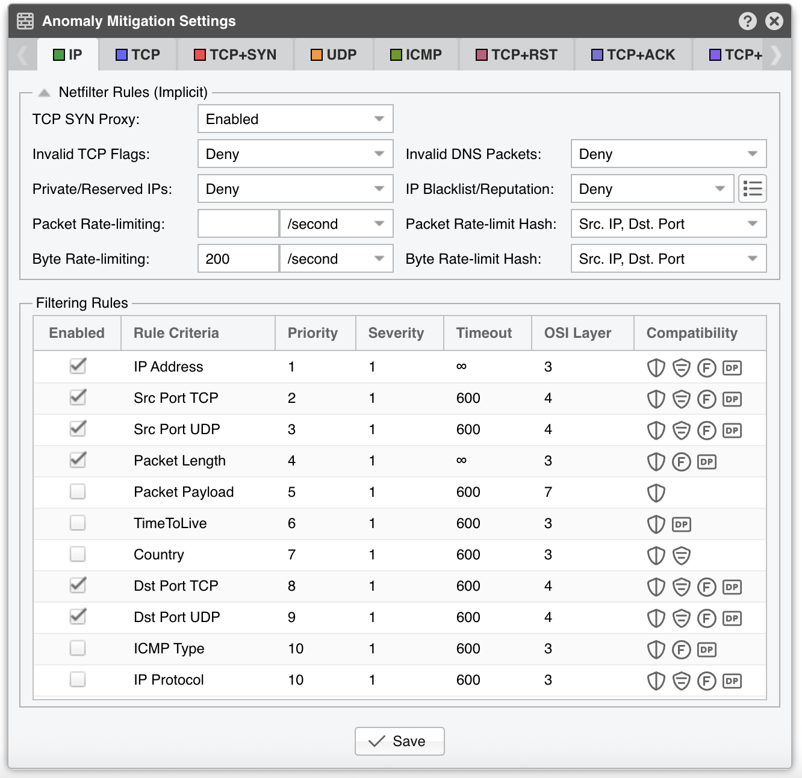Uncheck the Dst Port TCP rule
This screenshot has width=802, height=778.
pos(78,585)
